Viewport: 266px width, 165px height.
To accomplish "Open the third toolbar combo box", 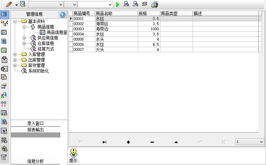I will pos(95,4).
